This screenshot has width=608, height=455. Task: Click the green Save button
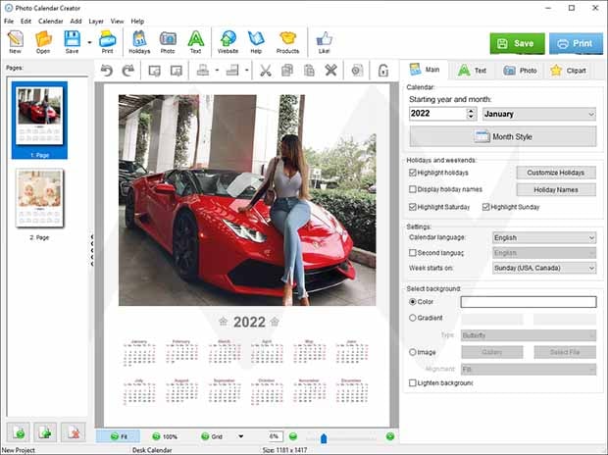(517, 43)
